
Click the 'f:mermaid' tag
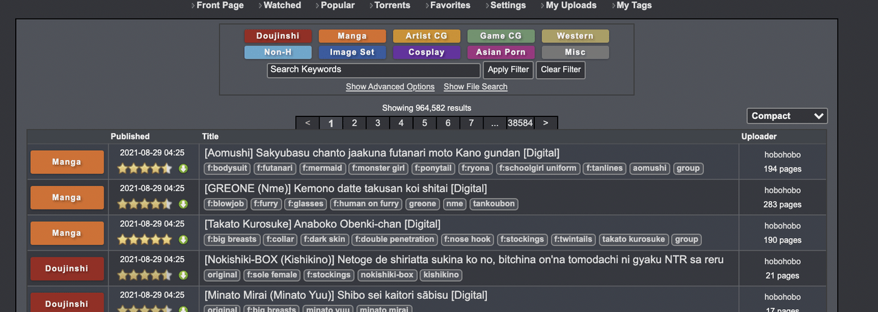pos(322,168)
